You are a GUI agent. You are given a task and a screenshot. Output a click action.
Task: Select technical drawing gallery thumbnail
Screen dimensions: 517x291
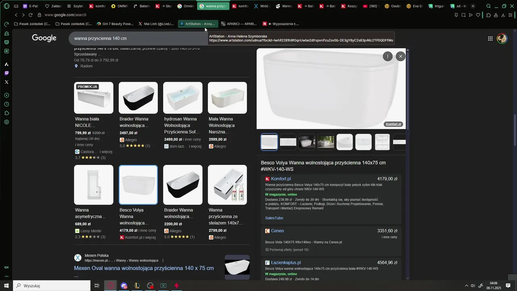coord(382,142)
